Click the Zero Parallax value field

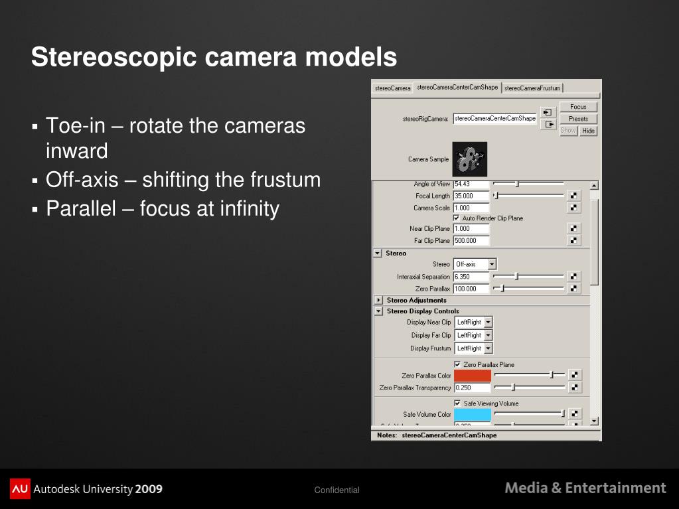[471, 289]
